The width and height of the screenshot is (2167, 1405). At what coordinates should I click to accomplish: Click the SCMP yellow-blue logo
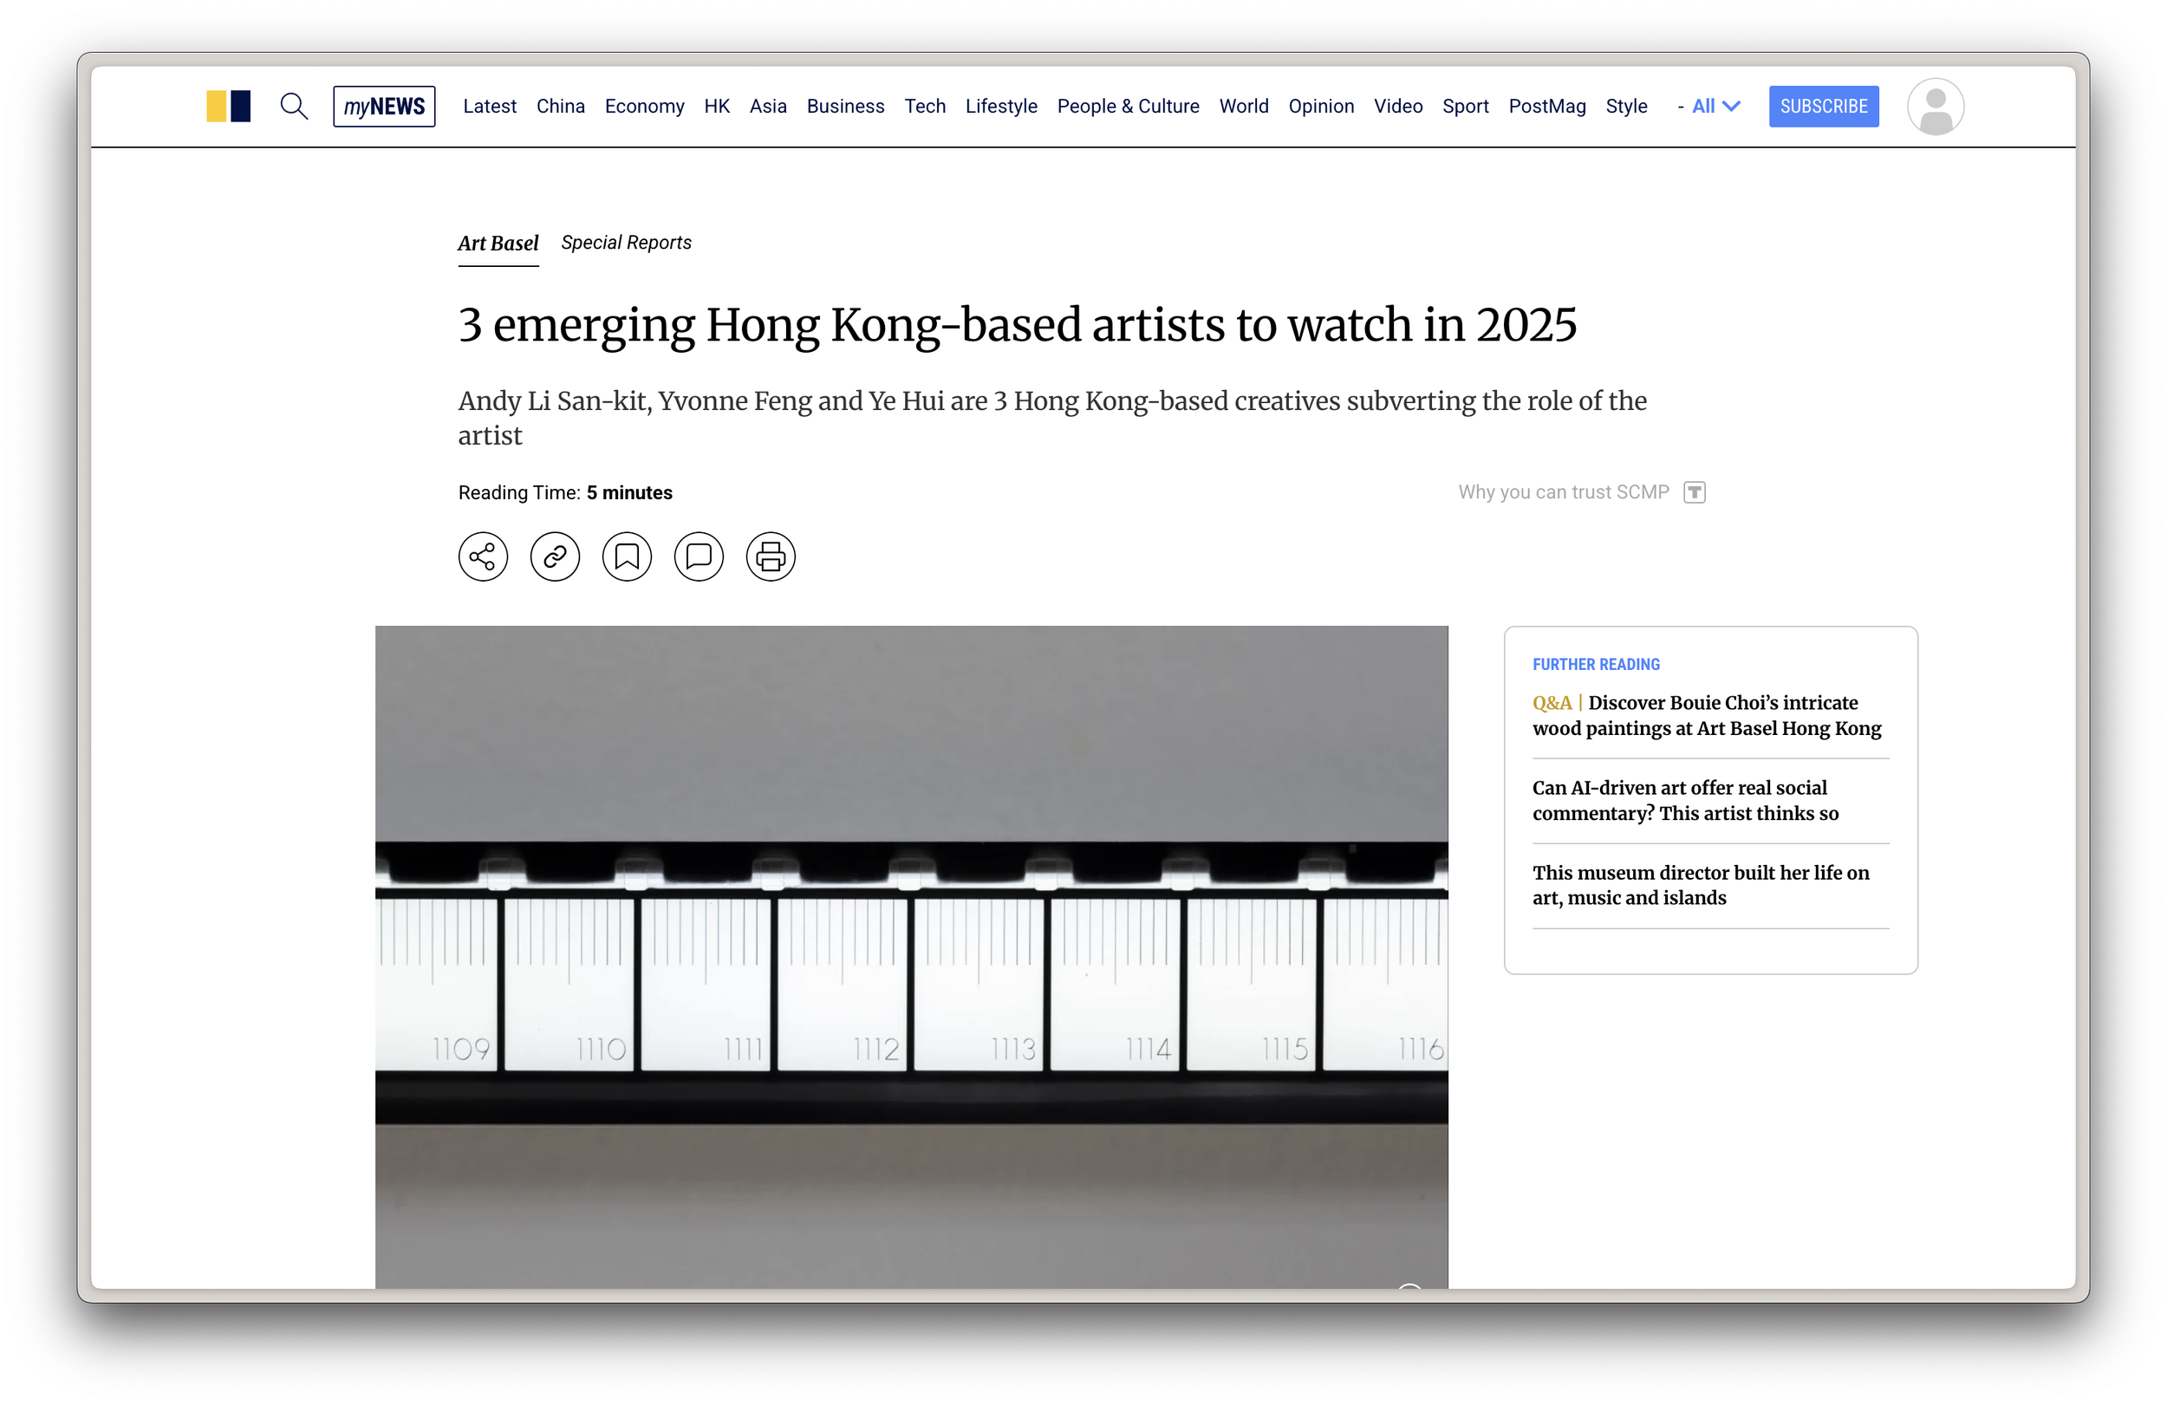229,107
